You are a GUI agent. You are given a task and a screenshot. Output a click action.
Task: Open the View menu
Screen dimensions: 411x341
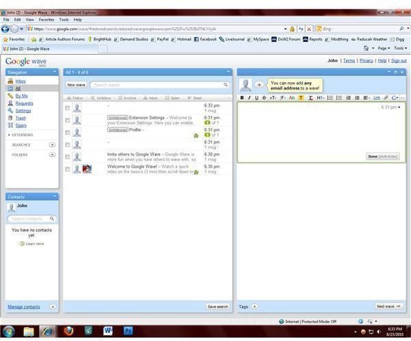(29, 20)
